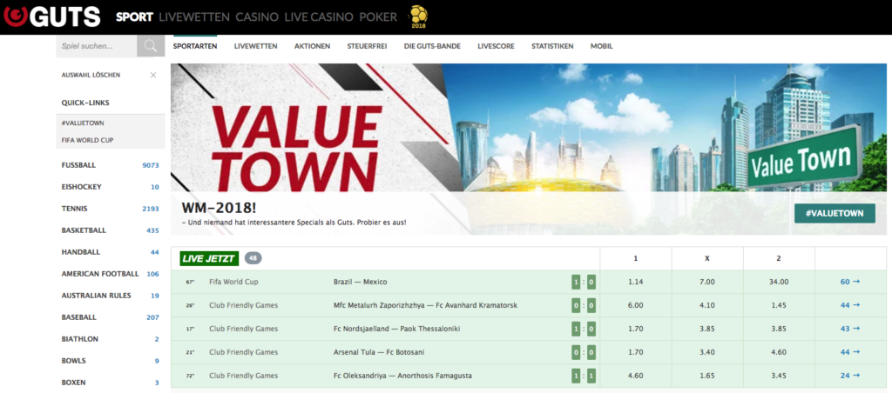Viewport: 892px width, 393px height.
Task: Open 60 more bets for Brazil — Mexico
Action: pyautogui.click(x=850, y=282)
